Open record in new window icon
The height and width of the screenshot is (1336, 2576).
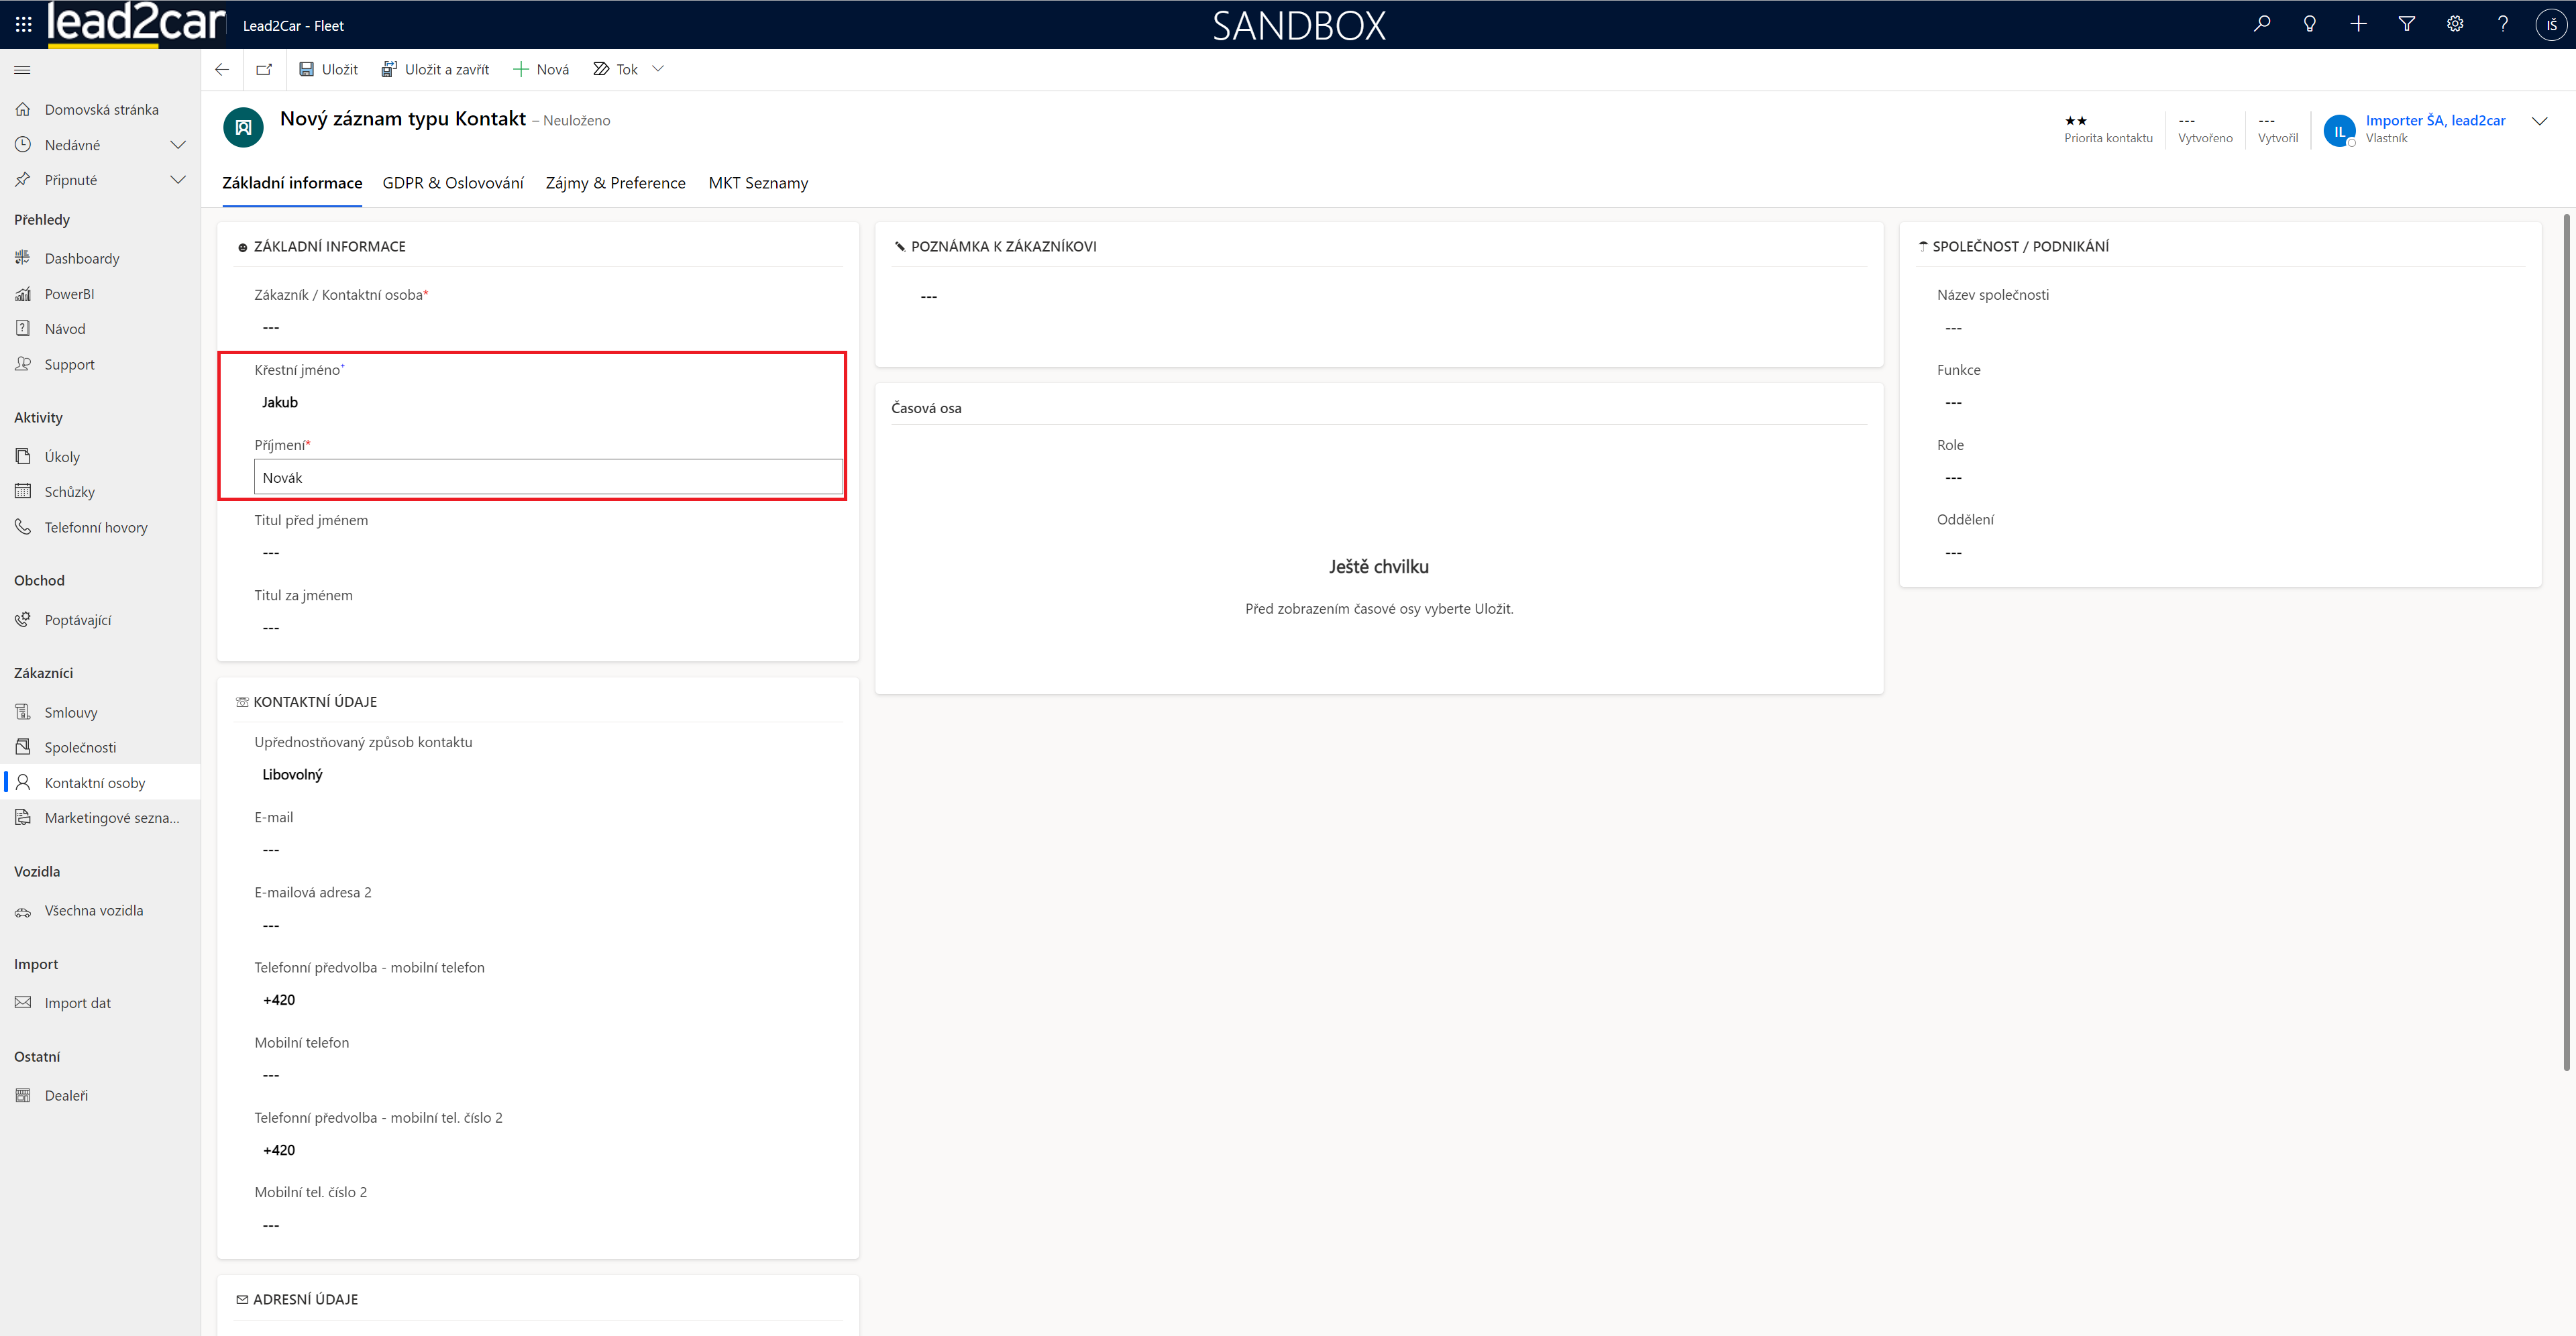pyautogui.click(x=264, y=69)
